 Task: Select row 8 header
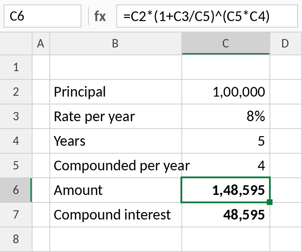pyautogui.click(x=16, y=239)
